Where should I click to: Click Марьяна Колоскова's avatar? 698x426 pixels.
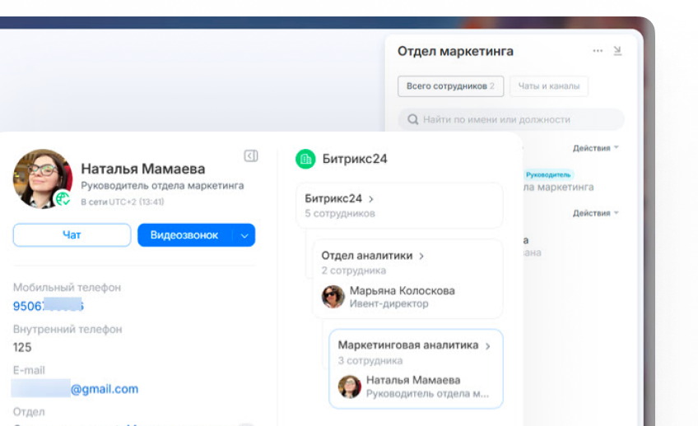333,297
